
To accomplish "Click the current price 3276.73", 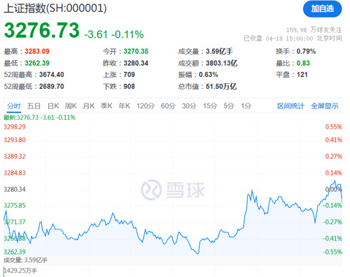I will tap(42, 30).
